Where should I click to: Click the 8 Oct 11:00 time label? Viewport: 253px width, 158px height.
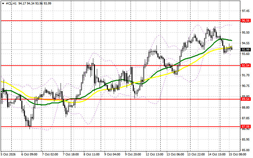[91, 154]
